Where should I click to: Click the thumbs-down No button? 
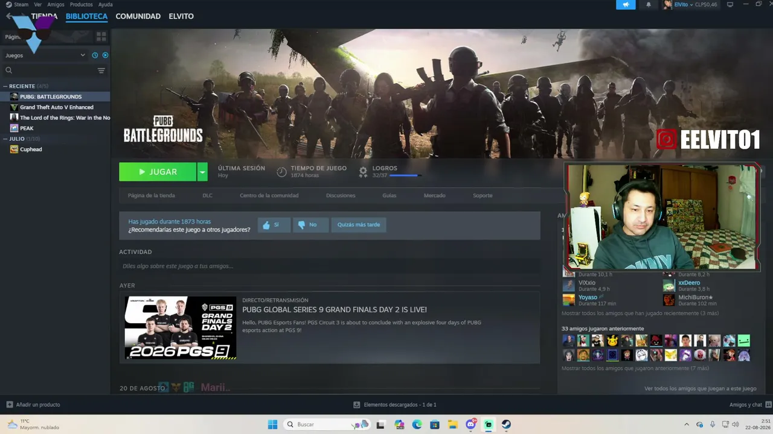pos(310,225)
